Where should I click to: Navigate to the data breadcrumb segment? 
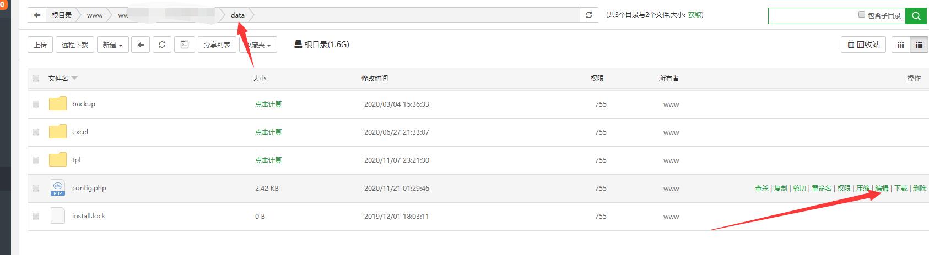coord(237,15)
